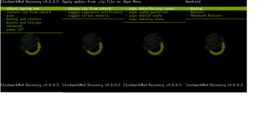Open the 'advanced' menu entry
The image size is (266, 126).
tap(14, 26)
